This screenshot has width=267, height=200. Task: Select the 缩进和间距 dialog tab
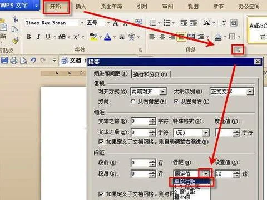tap(111, 74)
